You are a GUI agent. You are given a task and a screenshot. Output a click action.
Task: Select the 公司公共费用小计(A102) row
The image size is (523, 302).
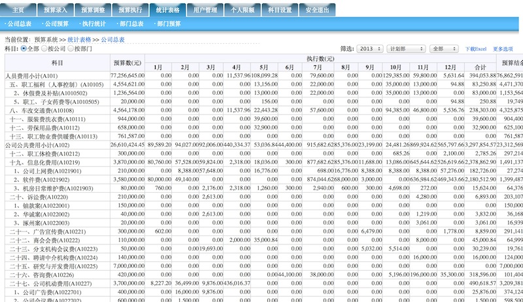click(x=37, y=145)
